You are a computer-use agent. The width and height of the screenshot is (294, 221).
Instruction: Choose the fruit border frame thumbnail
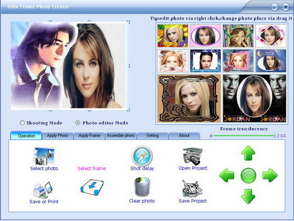[x=173, y=36]
